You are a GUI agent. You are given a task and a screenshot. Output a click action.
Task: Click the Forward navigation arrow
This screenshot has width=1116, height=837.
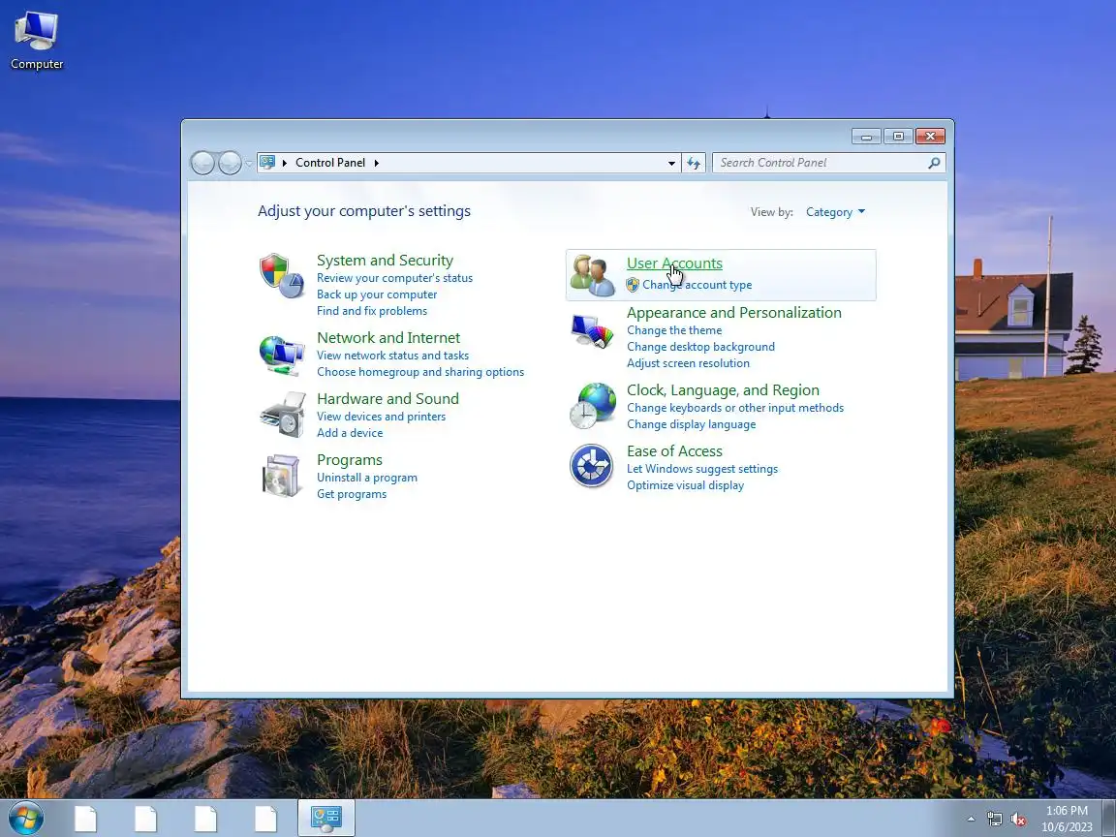(230, 163)
